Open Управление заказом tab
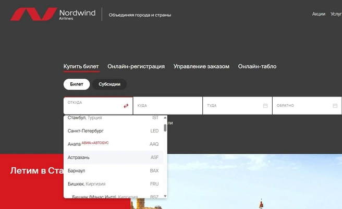The image size is (342, 209). coord(201,67)
